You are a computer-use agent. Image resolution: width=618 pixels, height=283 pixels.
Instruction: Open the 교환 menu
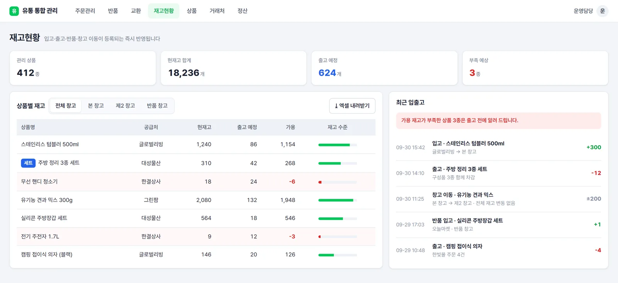(x=136, y=11)
